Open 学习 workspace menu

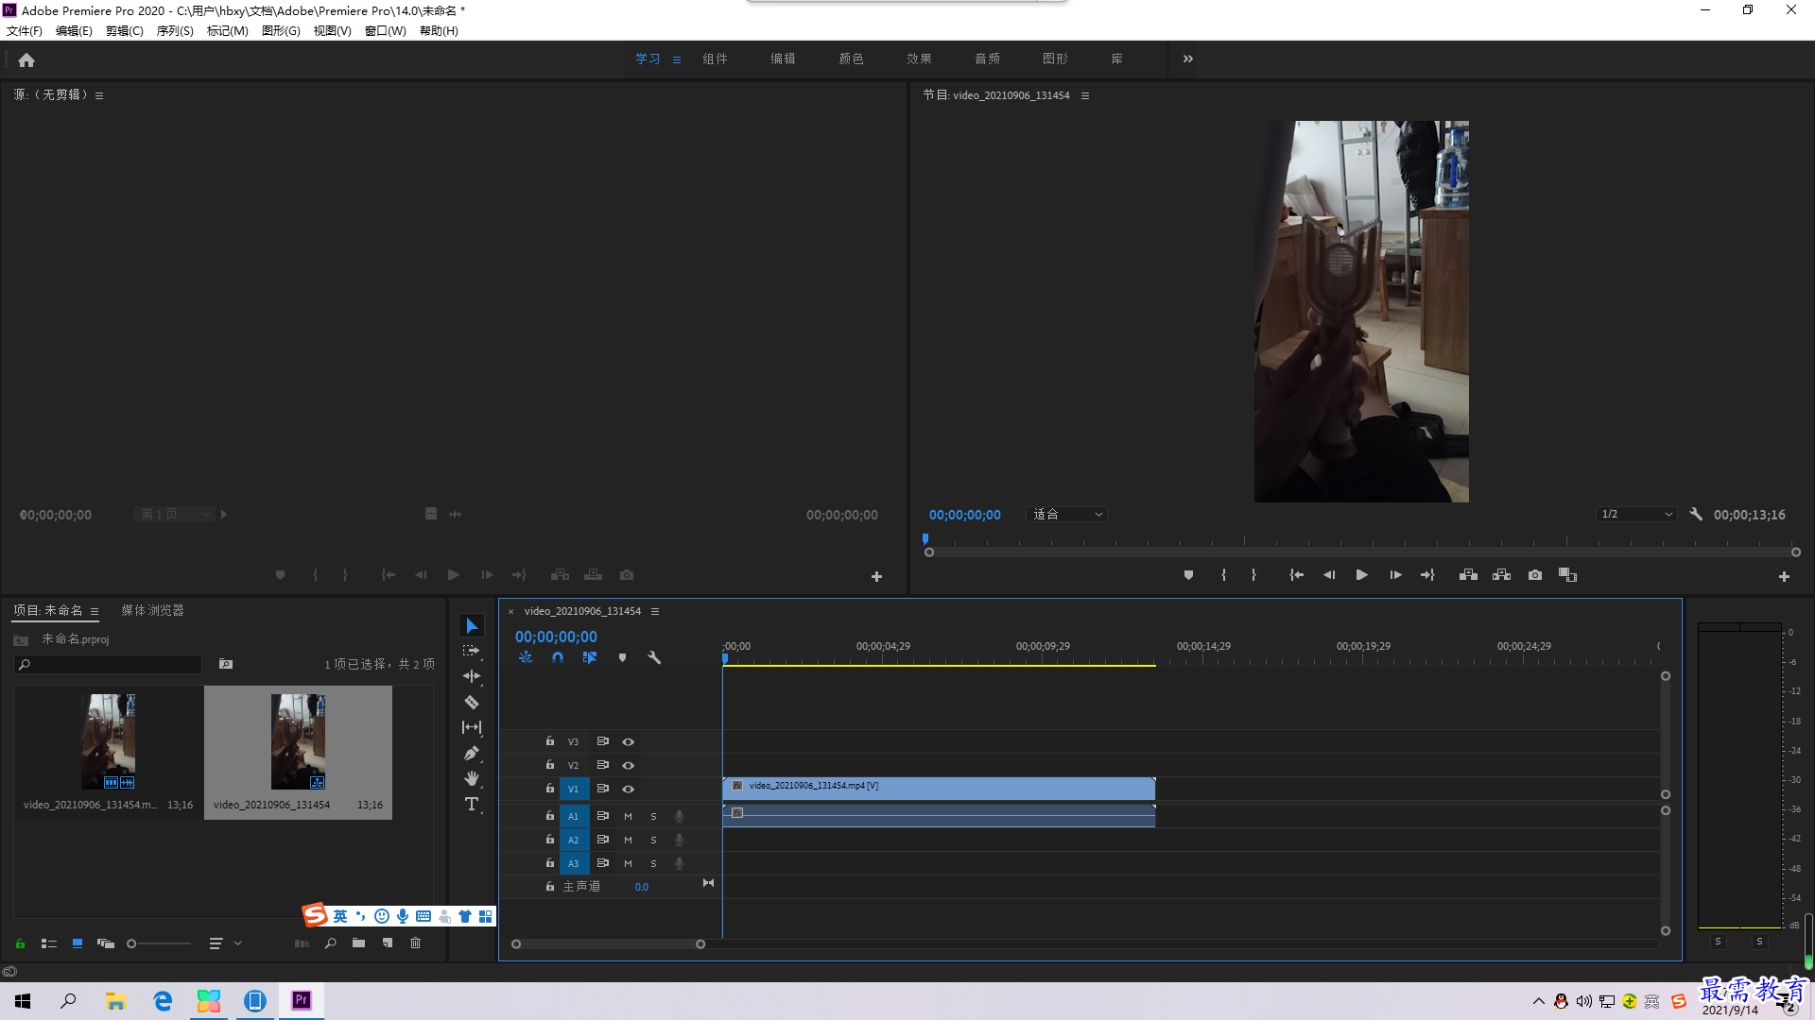point(677,59)
